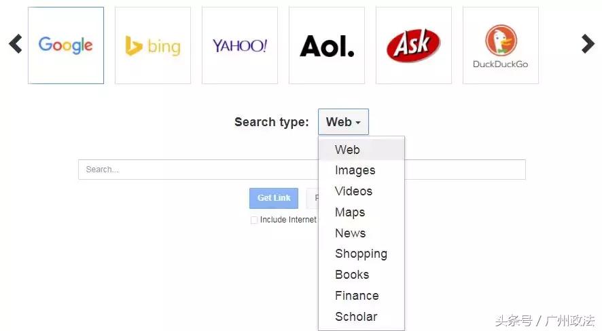
Task: Switch search type to Shopping
Action: click(x=361, y=254)
